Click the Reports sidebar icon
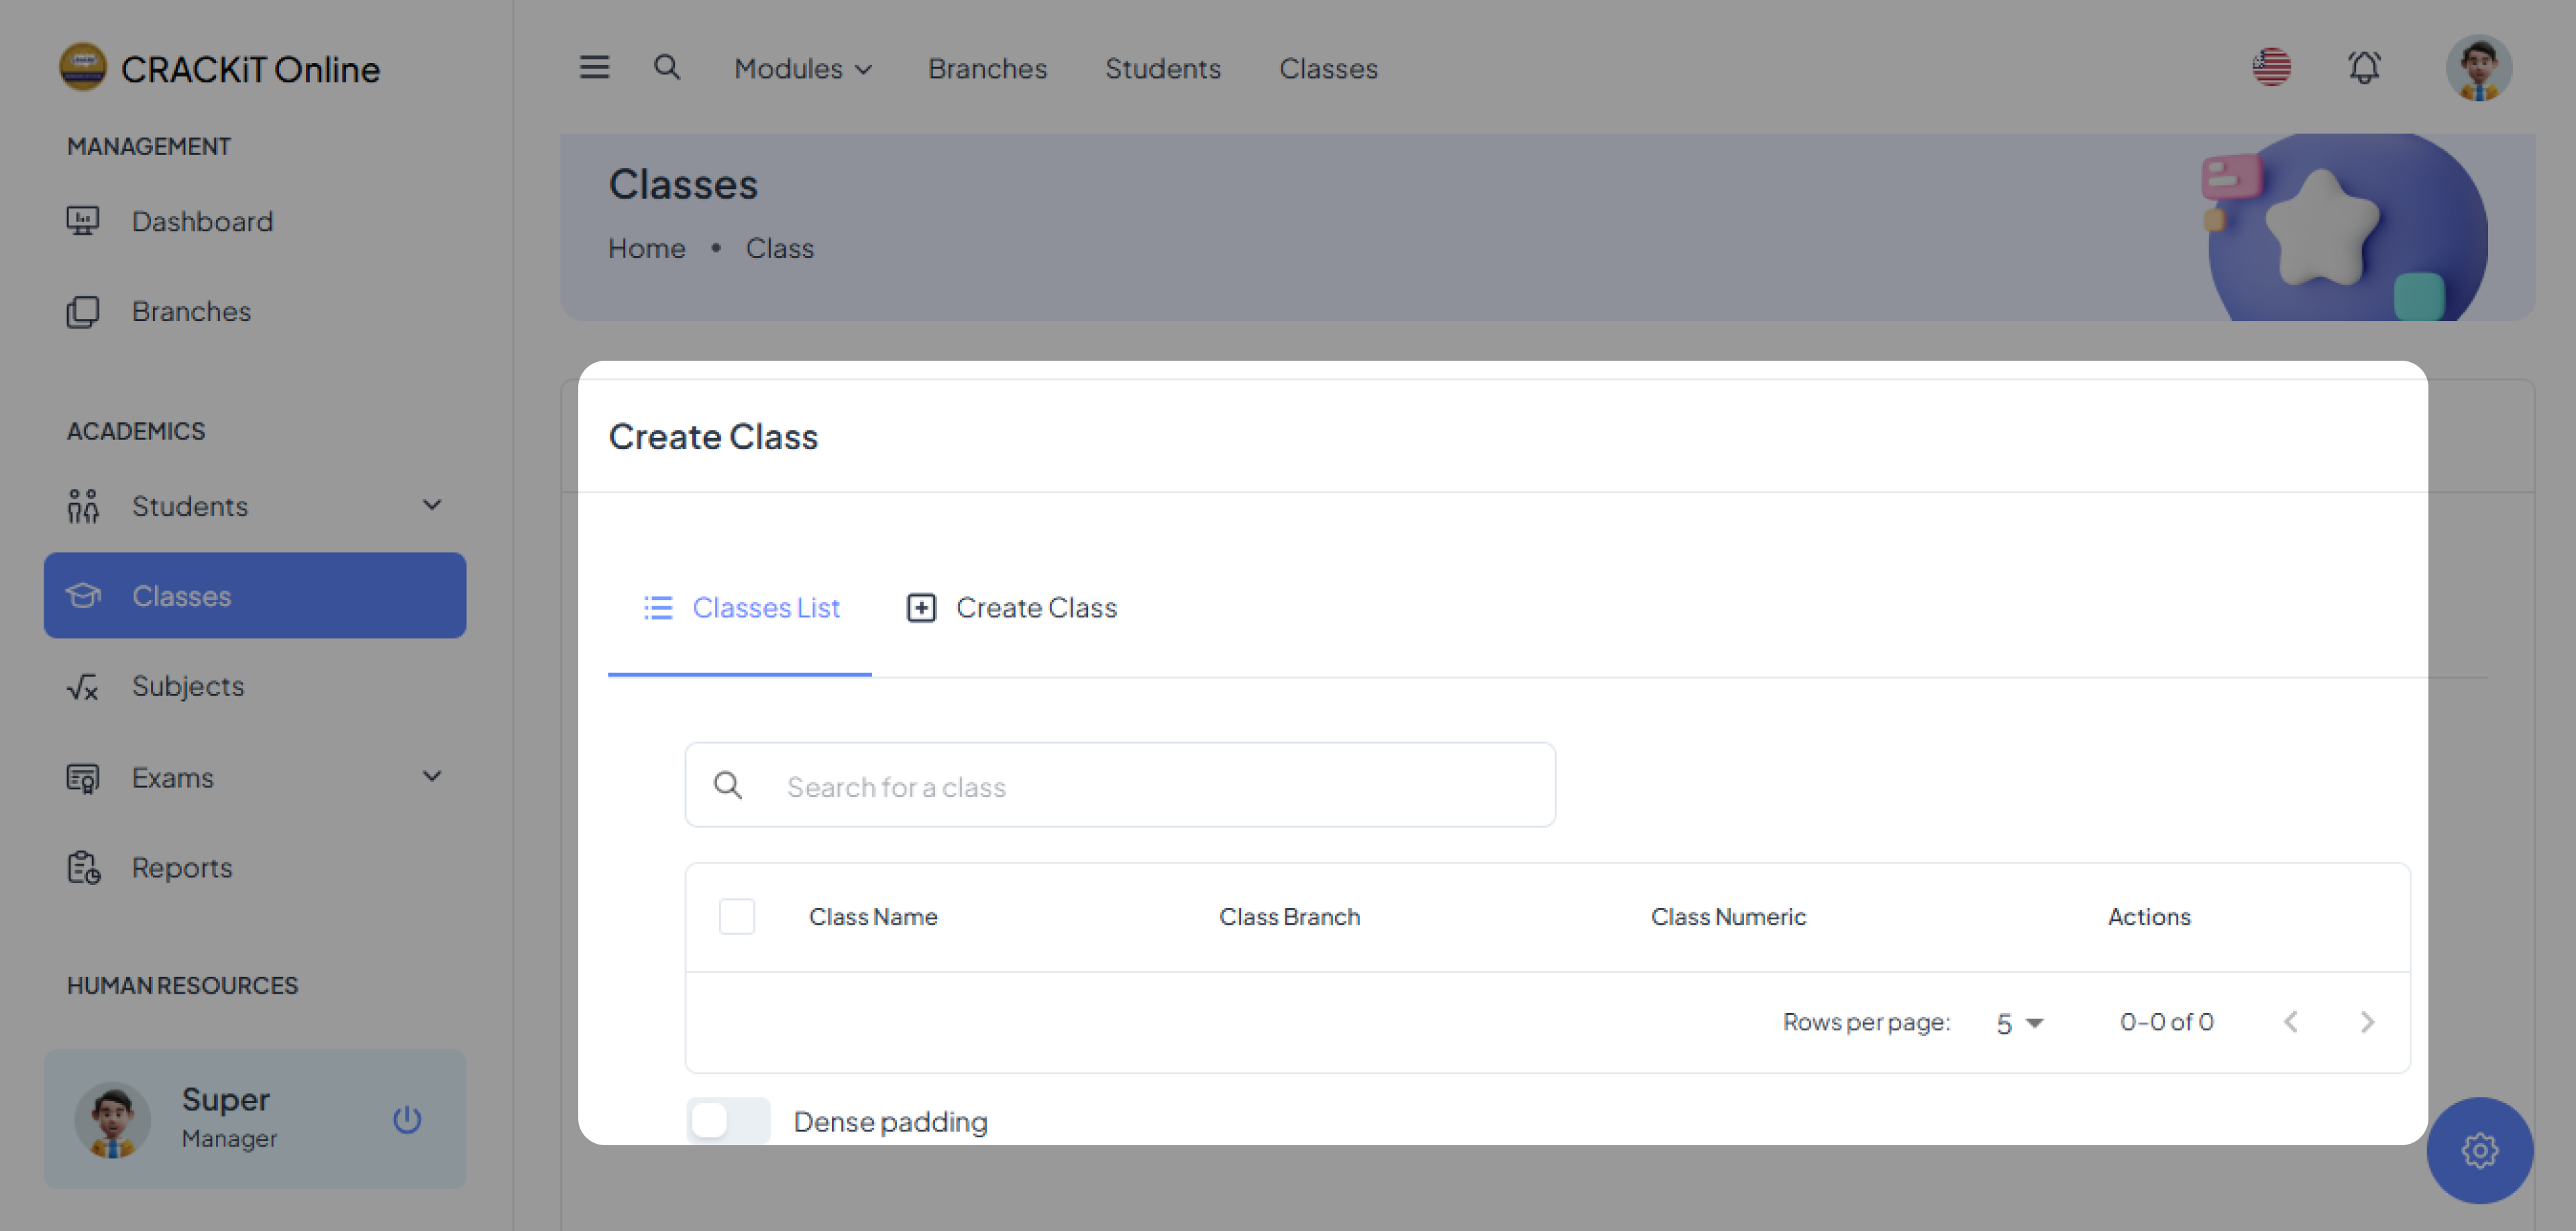The height and width of the screenshot is (1231, 2576). click(83, 868)
